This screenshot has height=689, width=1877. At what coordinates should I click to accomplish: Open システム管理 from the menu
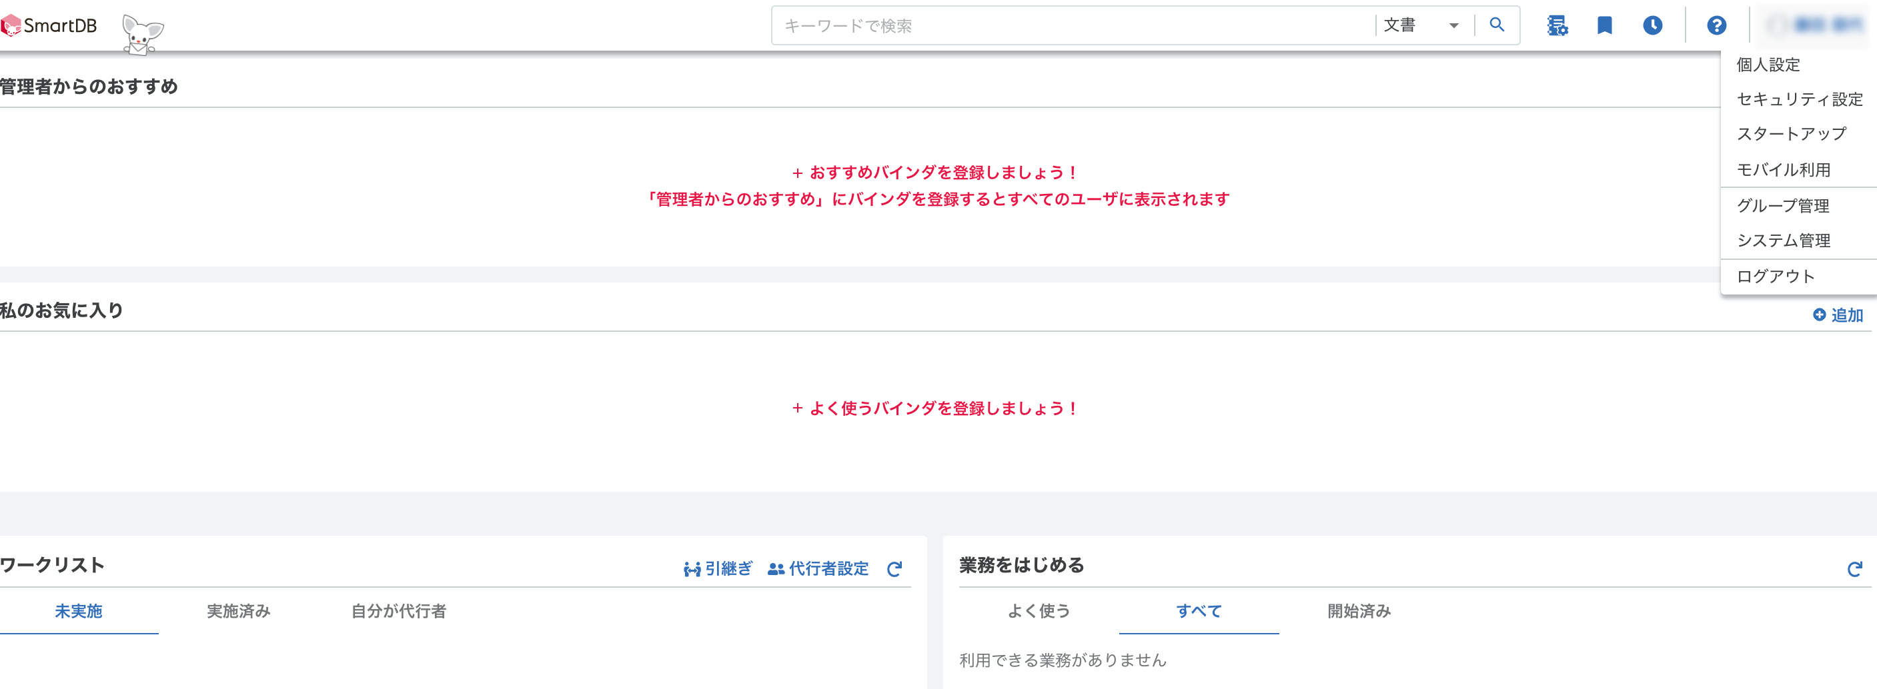[1783, 241]
